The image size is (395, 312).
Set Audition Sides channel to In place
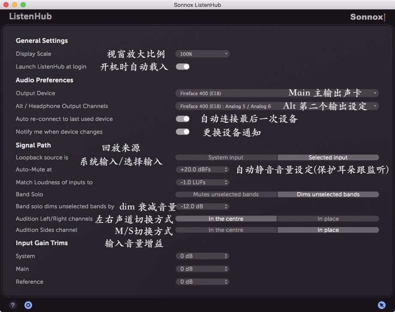tap(328, 230)
